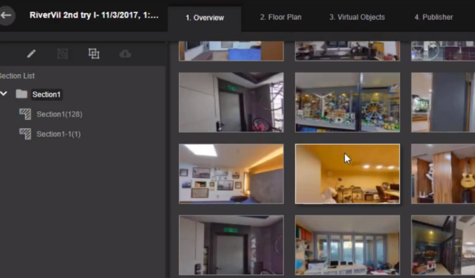Select the gray pillar thumbnail in second row
This screenshot has width=475, height=278.
[443, 102]
